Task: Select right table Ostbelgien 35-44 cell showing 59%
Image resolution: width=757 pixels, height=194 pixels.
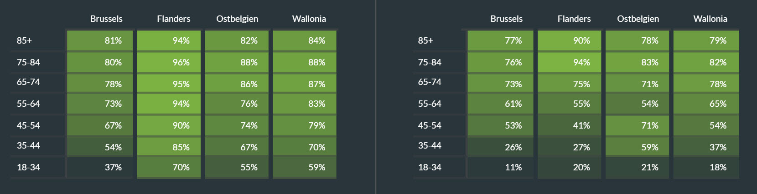Action: pyautogui.click(x=638, y=147)
